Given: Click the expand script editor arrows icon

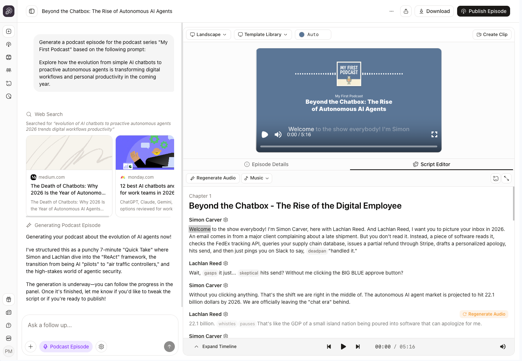Looking at the screenshot, I should [506, 178].
